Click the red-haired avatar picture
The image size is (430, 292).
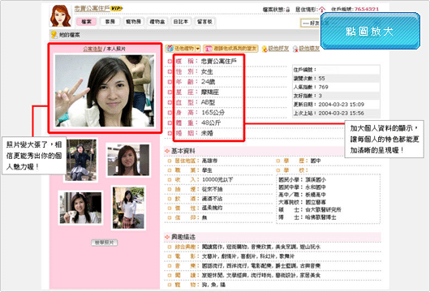tap(61, 15)
